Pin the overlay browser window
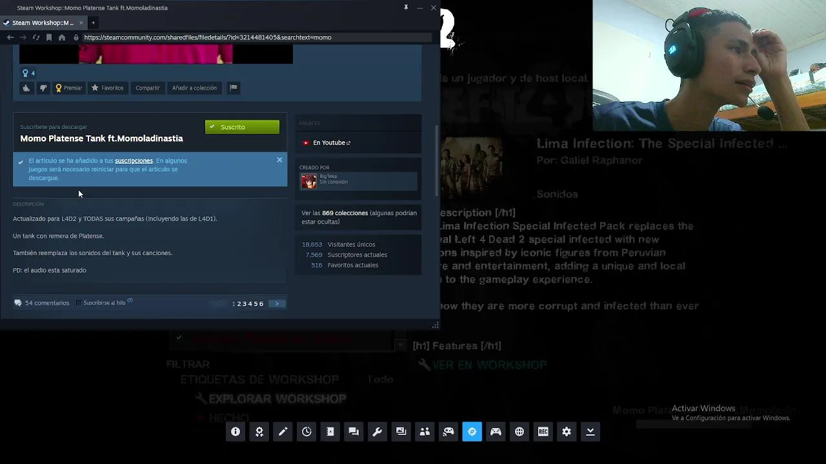This screenshot has width=826, height=464. click(x=406, y=8)
